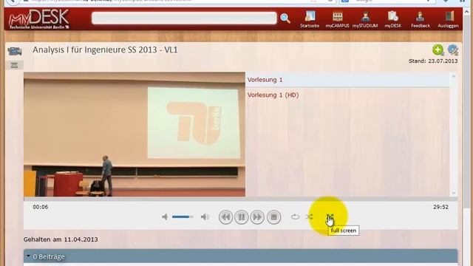
Task: Seek on the video progress bar
Action: tap(241, 199)
